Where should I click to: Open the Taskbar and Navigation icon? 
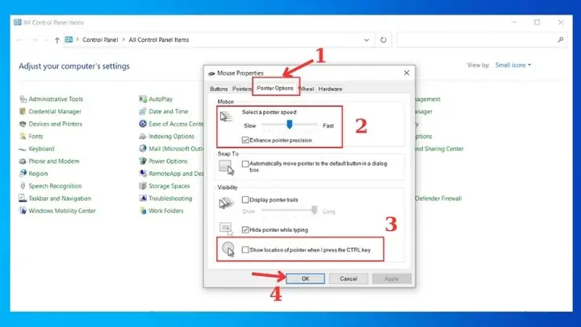coord(23,198)
